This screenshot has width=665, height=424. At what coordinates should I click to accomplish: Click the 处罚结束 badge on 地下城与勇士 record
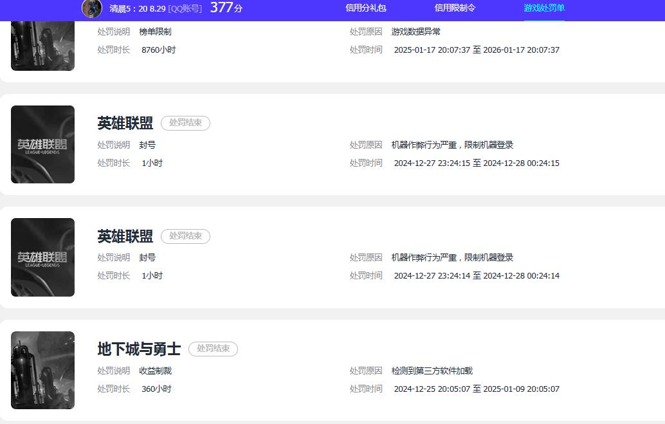[x=213, y=349]
